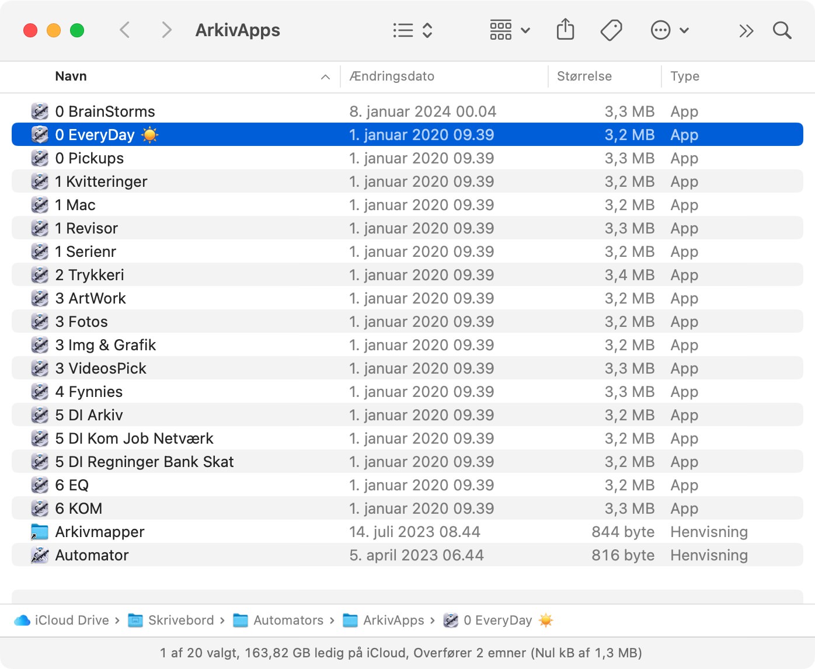This screenshot has width=815, height=669.
Task: Sort by the Type column header
Action: 685,76
